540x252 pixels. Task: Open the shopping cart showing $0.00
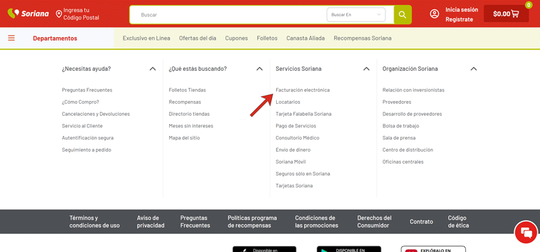tap(506, 14)
